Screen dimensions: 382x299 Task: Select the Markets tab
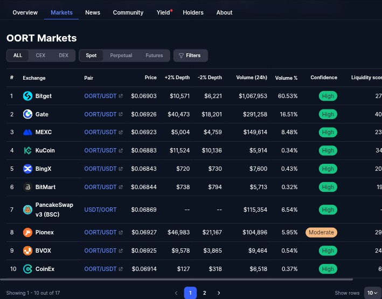click(x=61, y=12)
